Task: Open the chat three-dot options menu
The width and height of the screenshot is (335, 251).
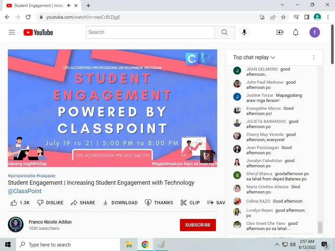Action: pos(313,57)
